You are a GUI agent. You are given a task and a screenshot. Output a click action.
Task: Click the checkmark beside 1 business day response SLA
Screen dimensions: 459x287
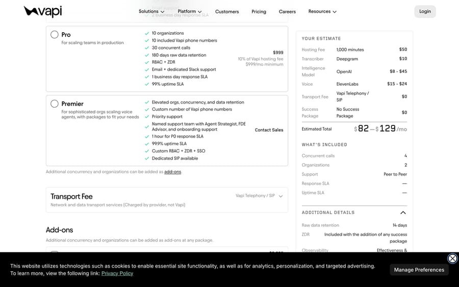[x=147, y=77]
